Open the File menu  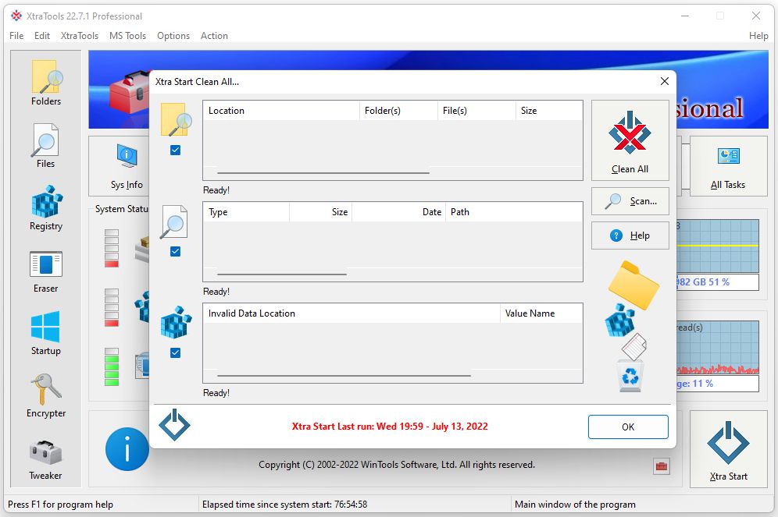pyautogui.click(x=16, y=36)
